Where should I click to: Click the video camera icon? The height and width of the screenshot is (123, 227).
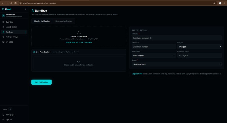point(79,62)
